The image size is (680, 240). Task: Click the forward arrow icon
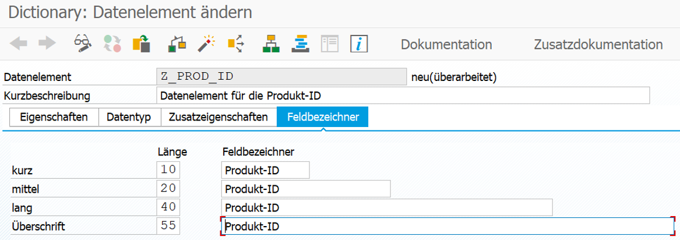point(47,43)
